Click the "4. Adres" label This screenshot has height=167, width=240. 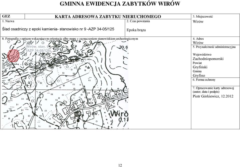[198, 39]
